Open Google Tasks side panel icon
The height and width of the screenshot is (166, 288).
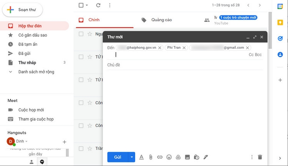[280, 38]
